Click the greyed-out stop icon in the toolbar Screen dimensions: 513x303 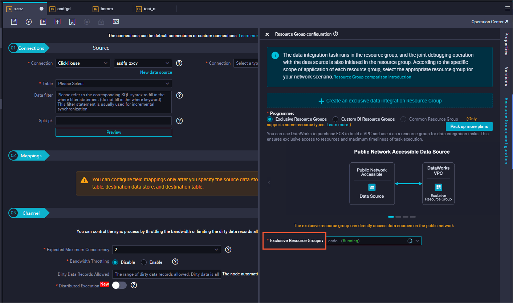(x=87, y=22)
